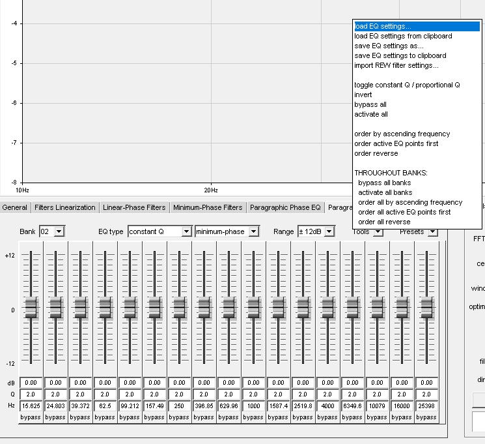
Task: Select 'load EQ settings...' menu entry
Action: click(x=417, y=26)
